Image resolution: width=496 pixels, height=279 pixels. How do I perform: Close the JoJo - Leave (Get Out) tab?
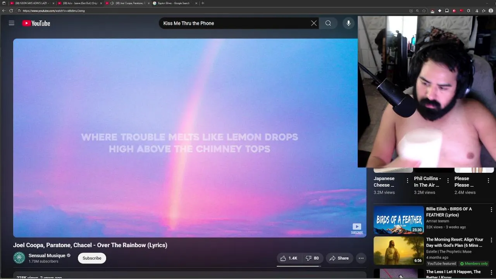(101, 3)
